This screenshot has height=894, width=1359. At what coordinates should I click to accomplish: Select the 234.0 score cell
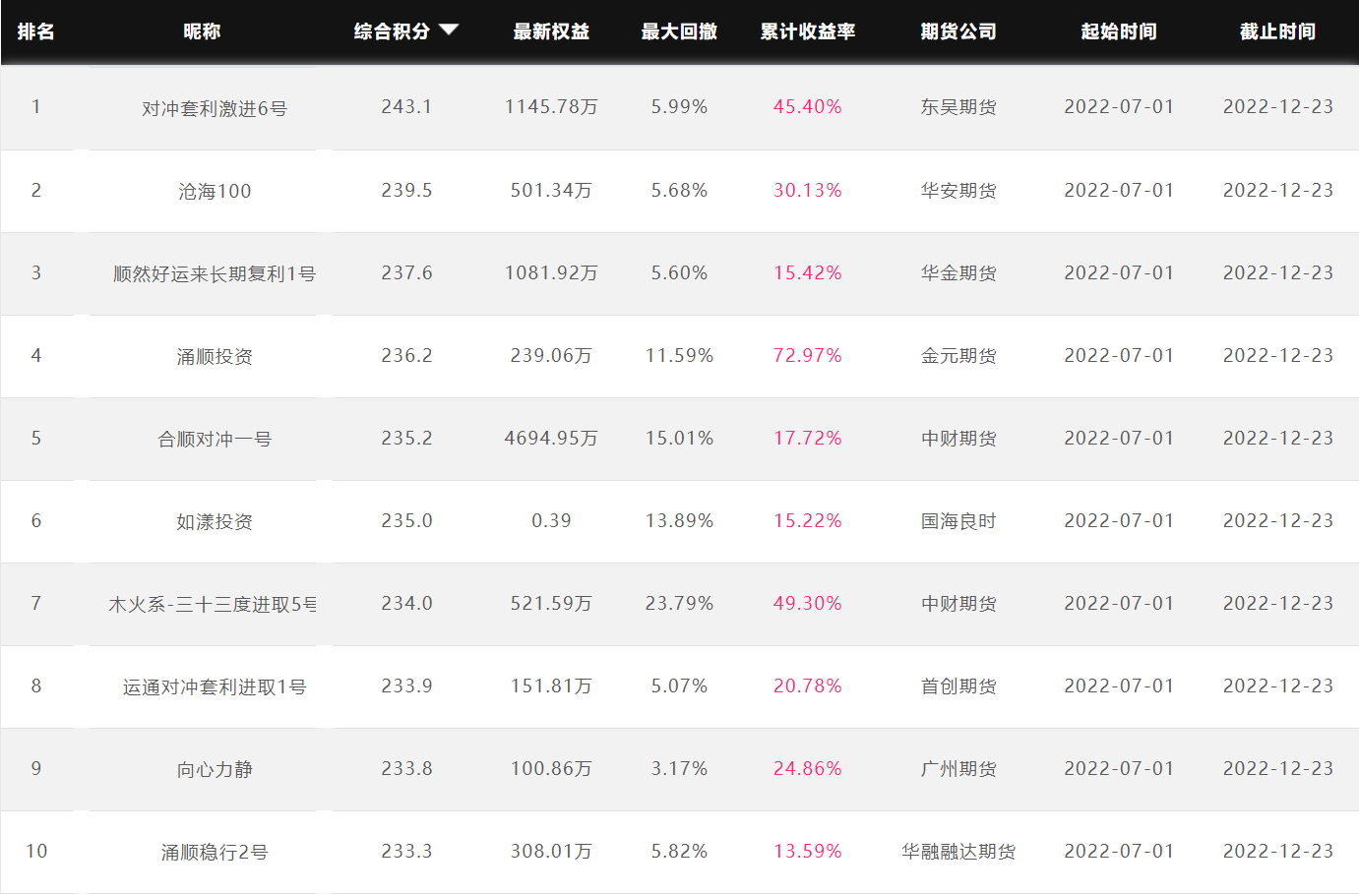coord(406,603)
